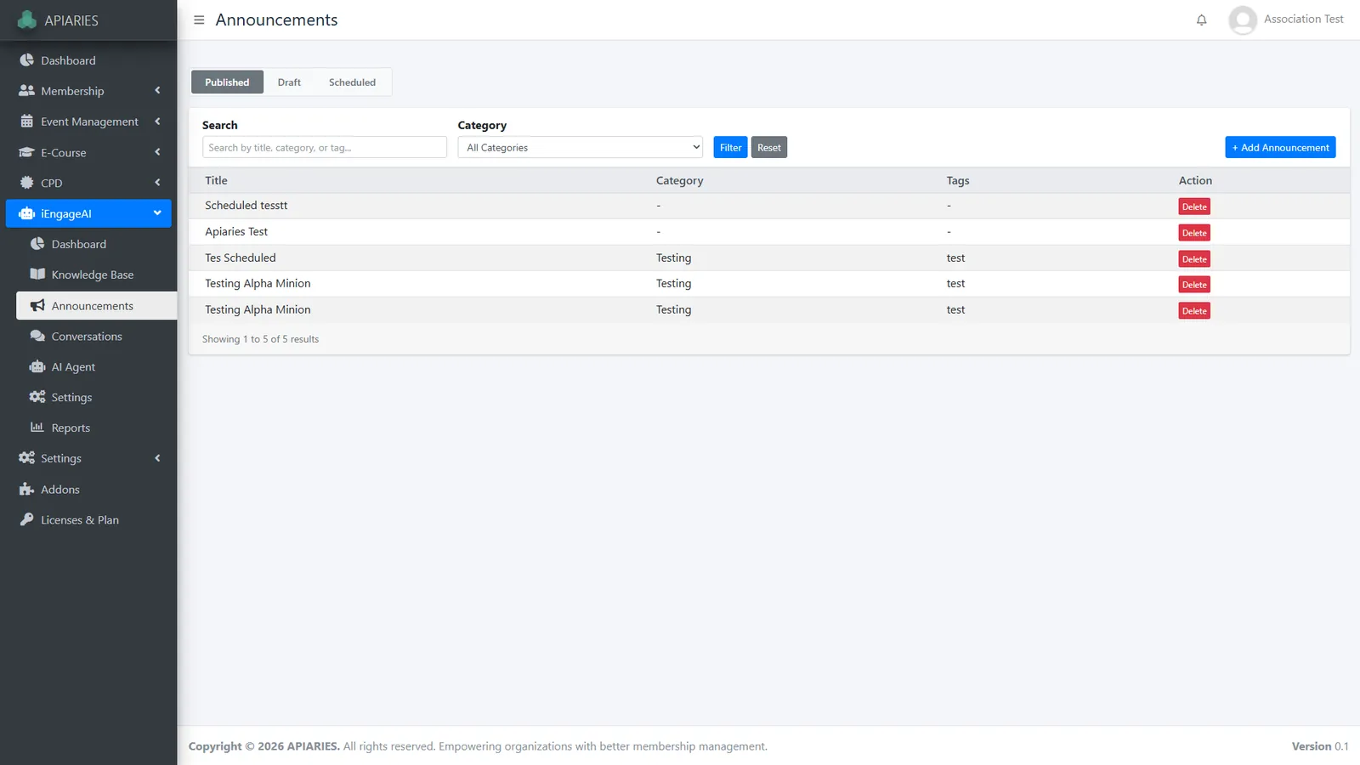The width and height of the screenshot is (1360, 765).
Task: Delete the Tes Scheduled announcement
Action: 1194,259
